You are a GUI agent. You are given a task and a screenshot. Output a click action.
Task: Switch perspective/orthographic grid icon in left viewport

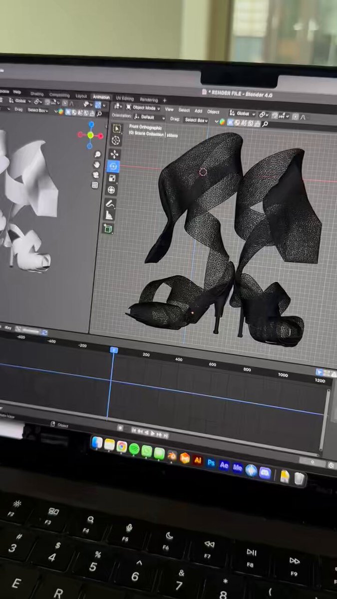point(94,185)
